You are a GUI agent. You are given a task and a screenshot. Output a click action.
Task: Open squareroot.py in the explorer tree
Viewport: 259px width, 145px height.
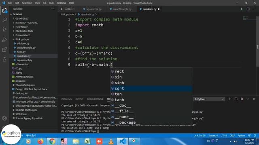pyautogui.click(x=24, y=60)
